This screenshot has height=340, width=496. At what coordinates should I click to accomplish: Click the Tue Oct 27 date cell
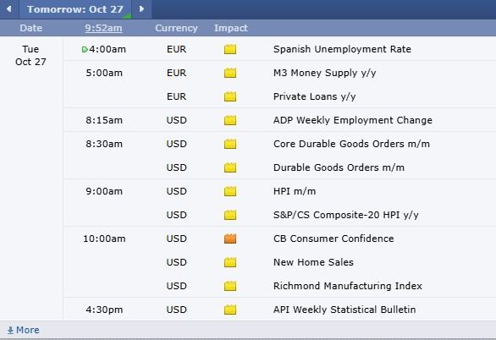click(30, 55)
